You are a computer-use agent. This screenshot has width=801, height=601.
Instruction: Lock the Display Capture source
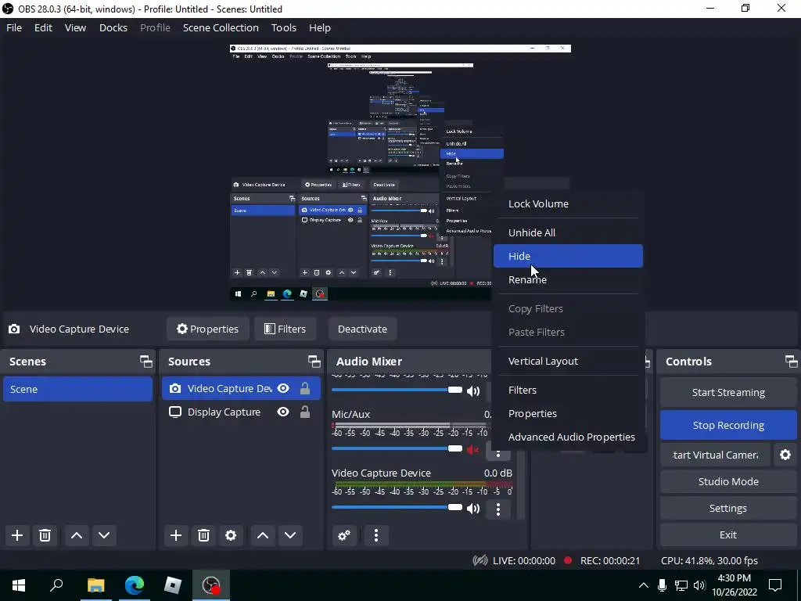pos(305,412)
